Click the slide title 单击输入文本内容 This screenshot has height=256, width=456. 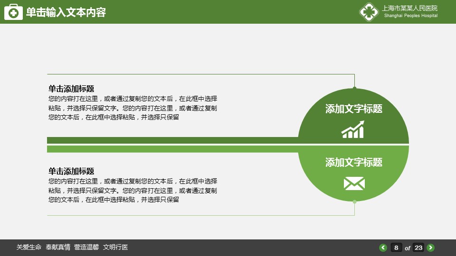click(x=66, y=13)
